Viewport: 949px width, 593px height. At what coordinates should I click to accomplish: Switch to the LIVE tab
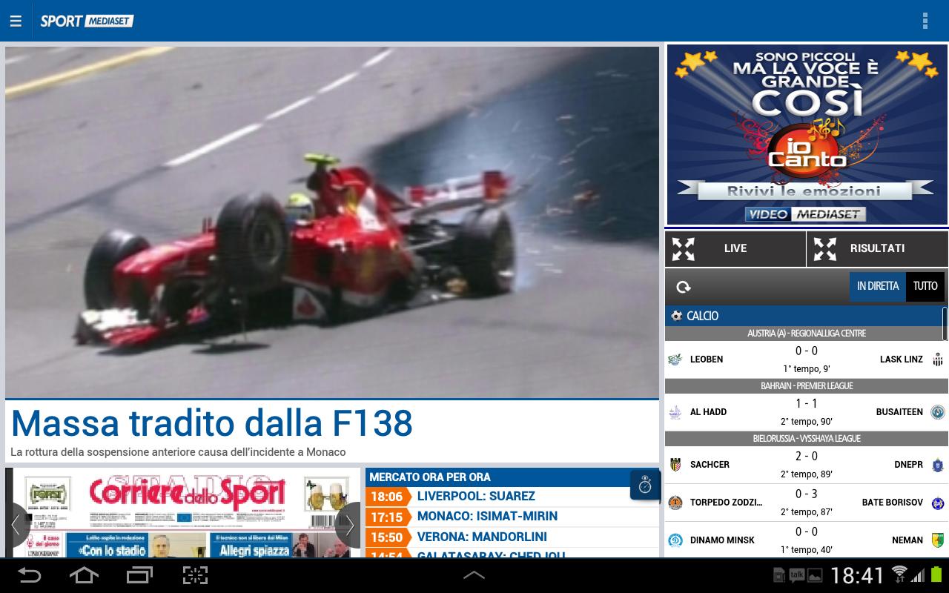[x=735, y=248]
